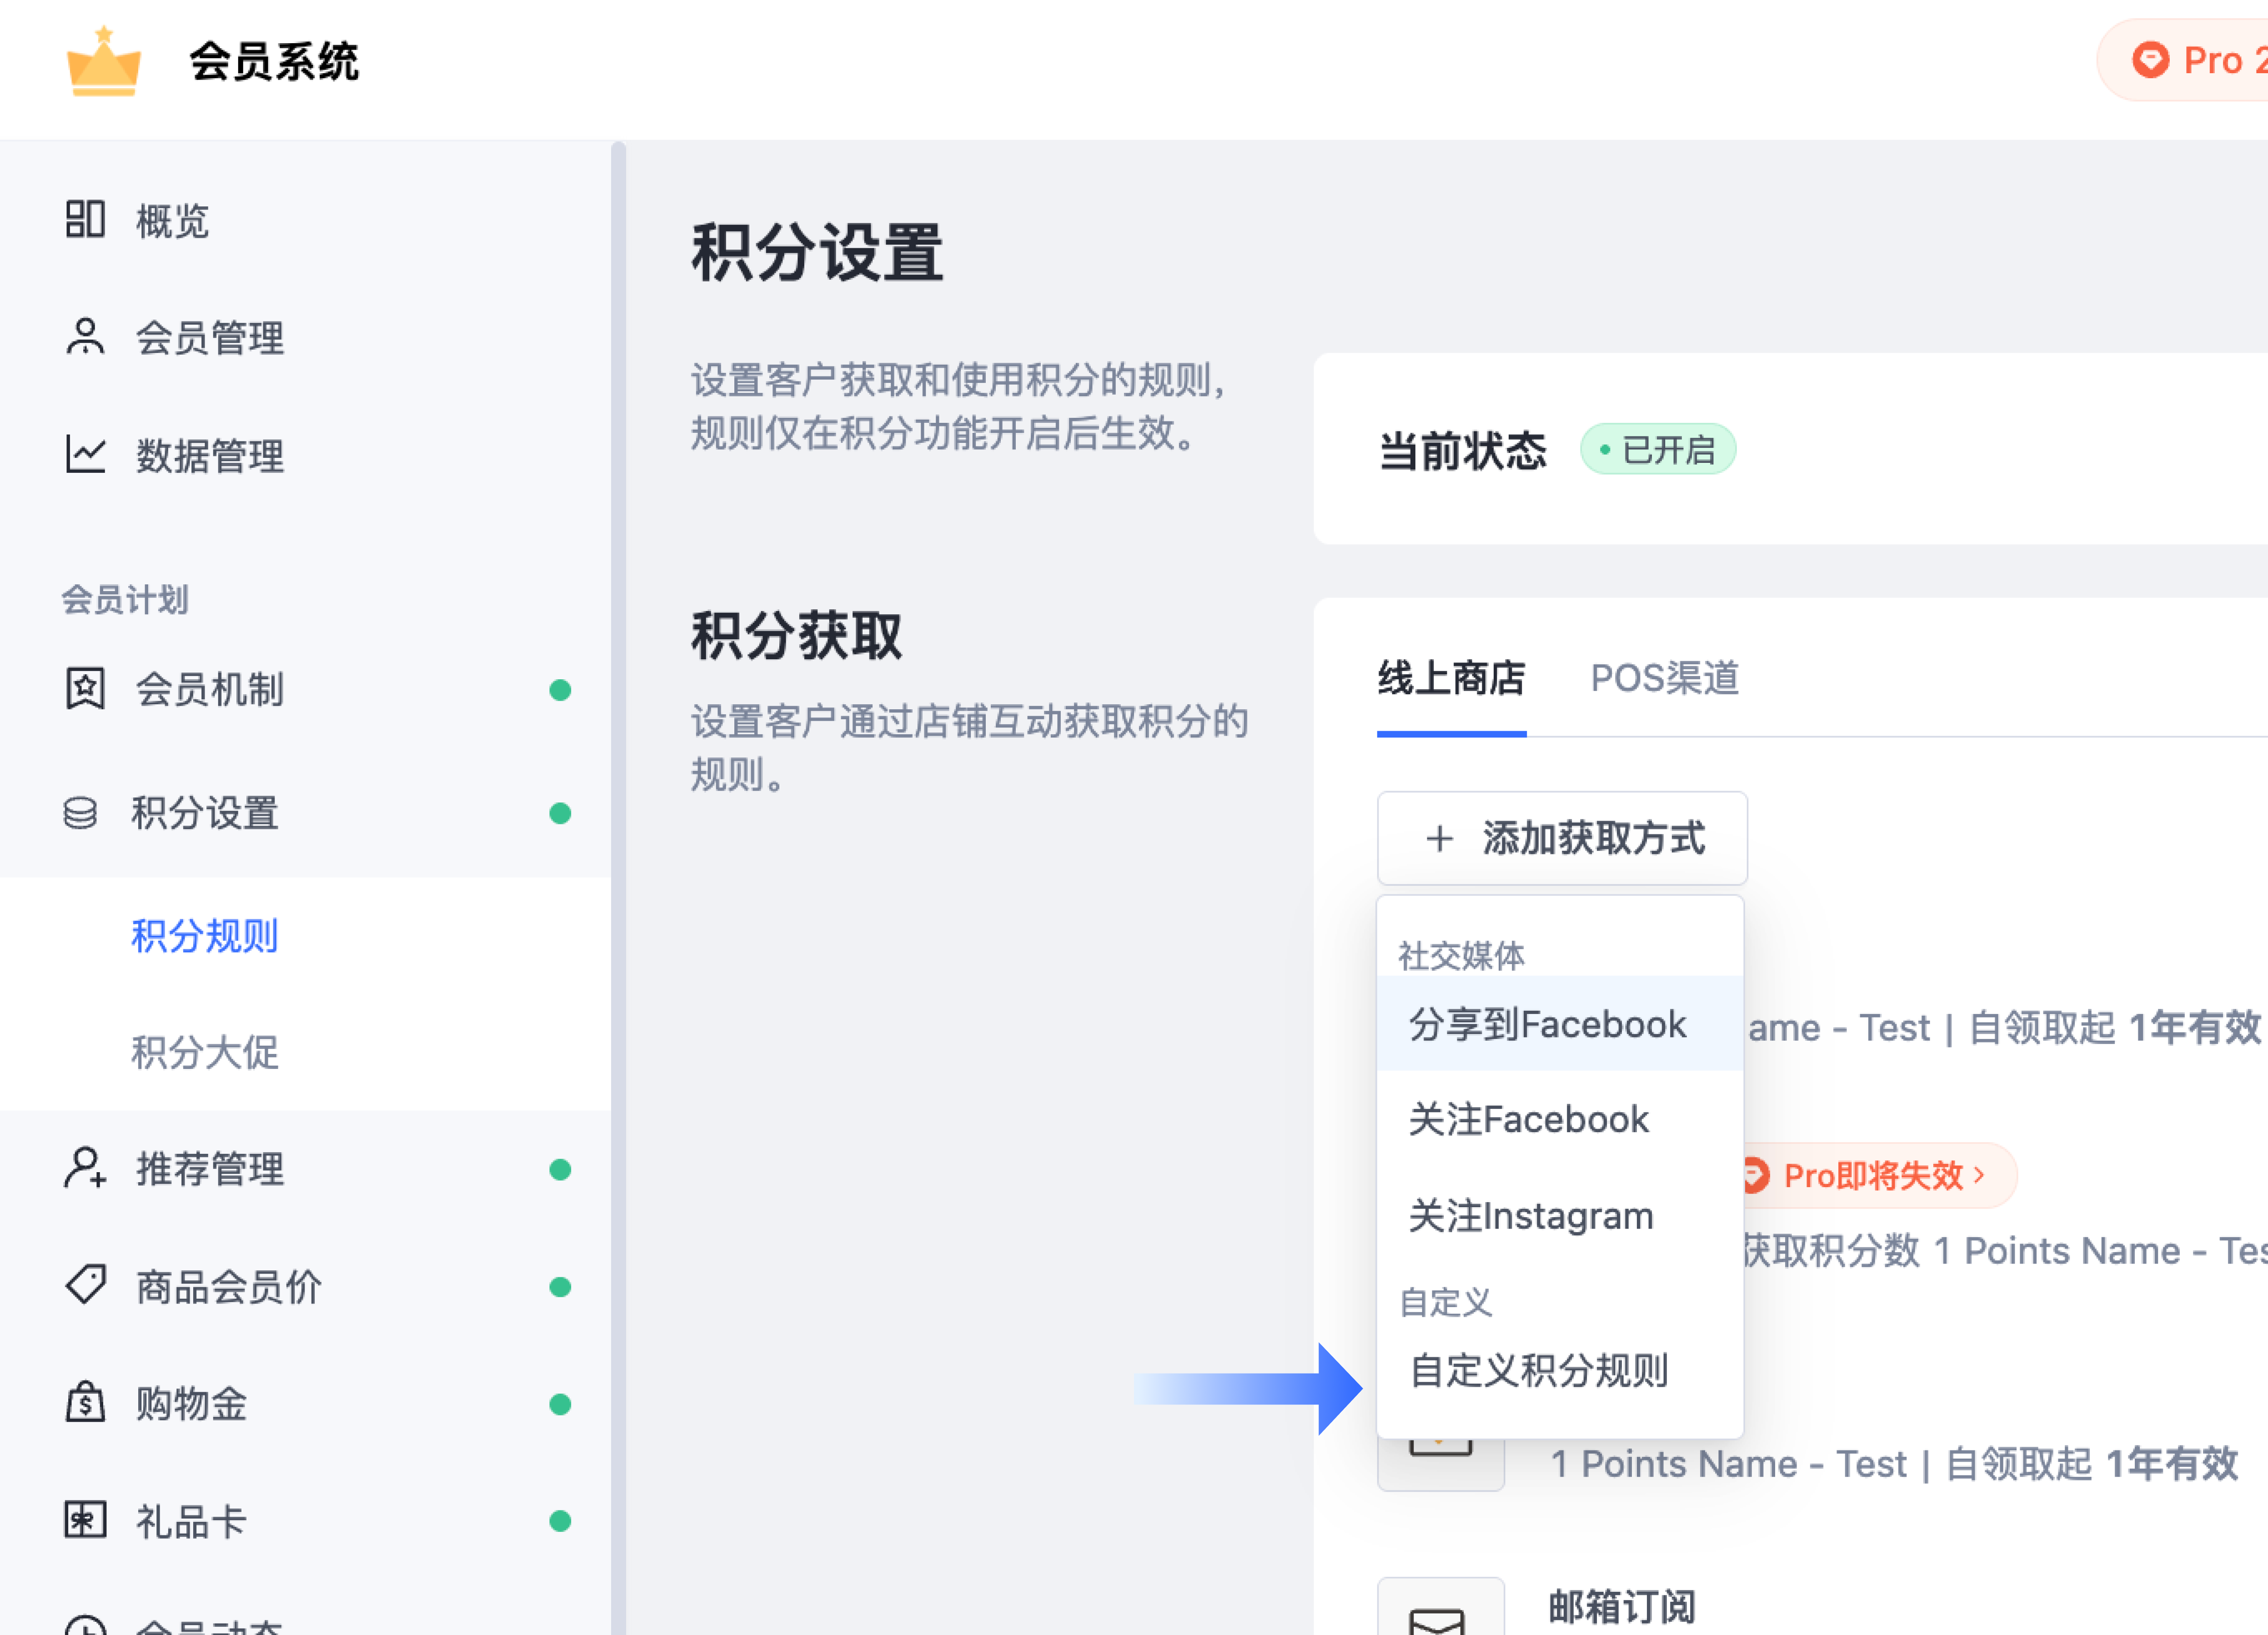Screen dimensions: 2268x1635
Task: Open the 积分大促 submenu item
Action: pyautogui.click(x=205, y=1052)
